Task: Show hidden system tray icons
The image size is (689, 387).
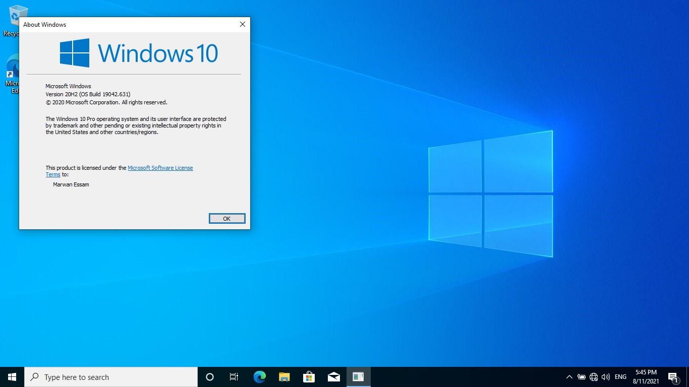Action: 569,377
